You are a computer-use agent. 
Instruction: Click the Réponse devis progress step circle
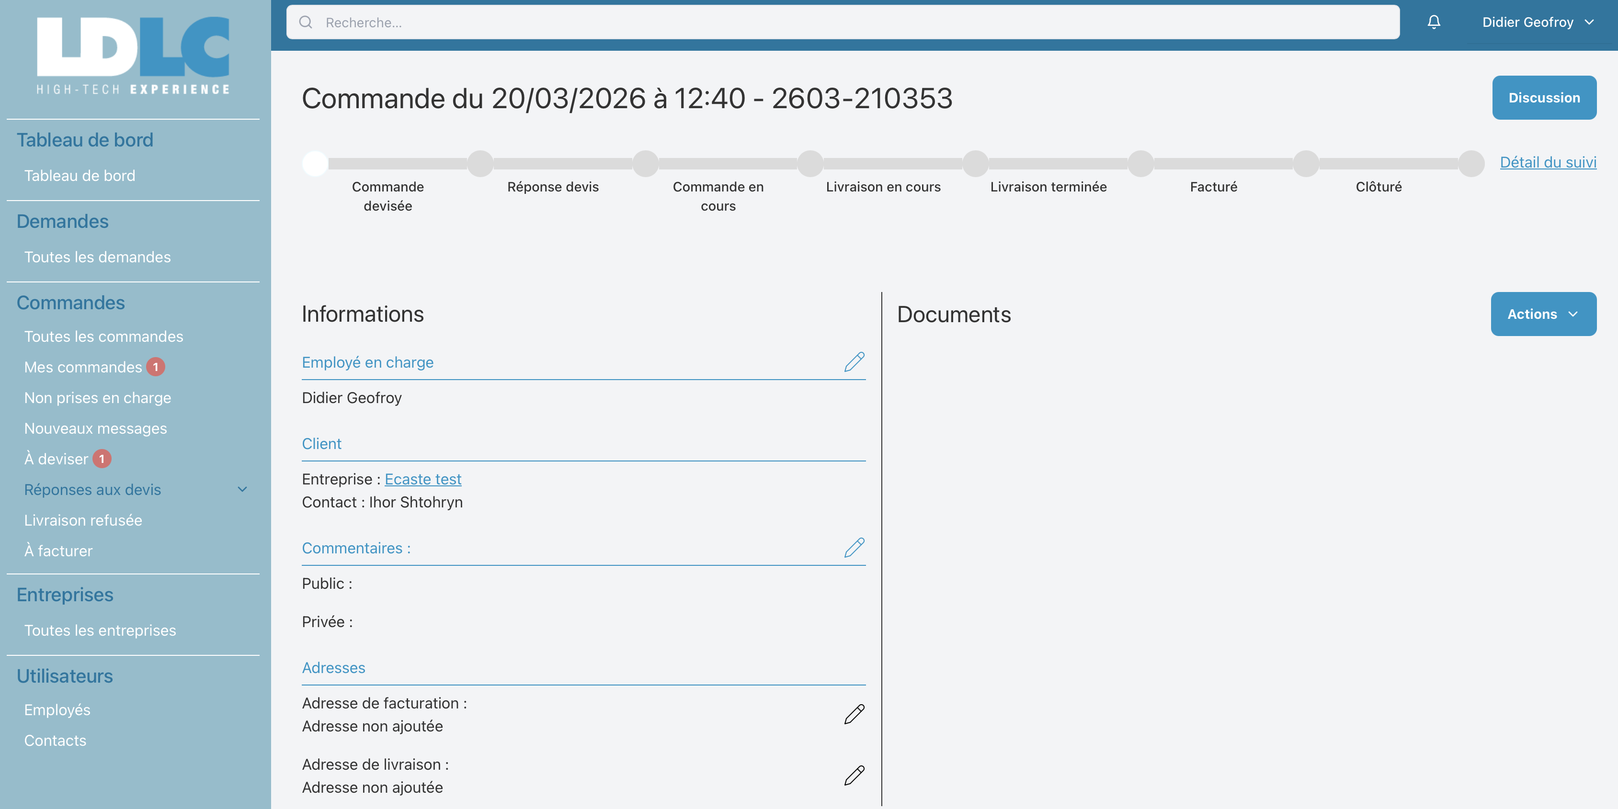480,164
